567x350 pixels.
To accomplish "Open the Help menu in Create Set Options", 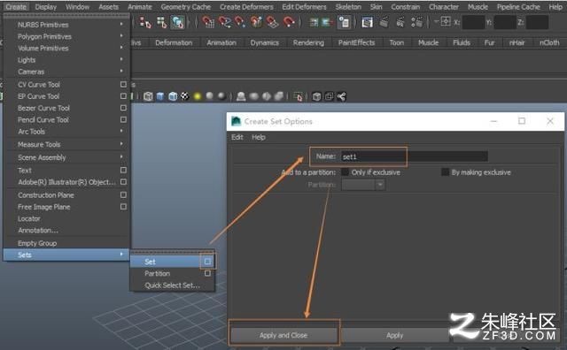I will [259, 137].
